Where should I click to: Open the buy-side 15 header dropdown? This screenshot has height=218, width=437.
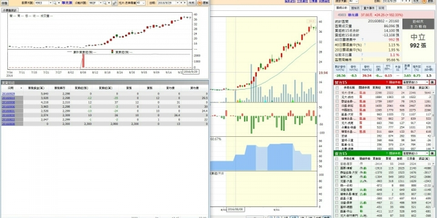point(427,82)
